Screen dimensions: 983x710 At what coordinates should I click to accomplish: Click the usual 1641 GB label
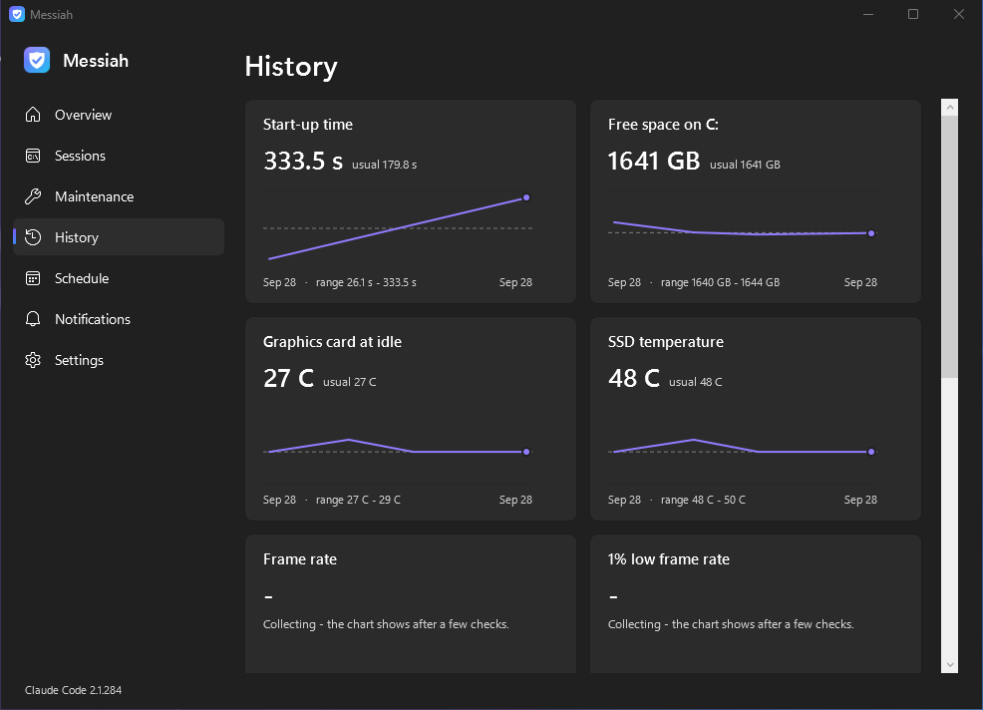tap(745, 165)
